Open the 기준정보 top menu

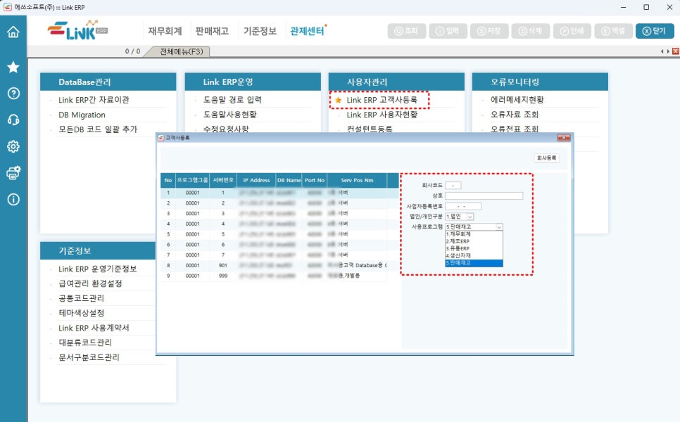(x=260, y=31)
